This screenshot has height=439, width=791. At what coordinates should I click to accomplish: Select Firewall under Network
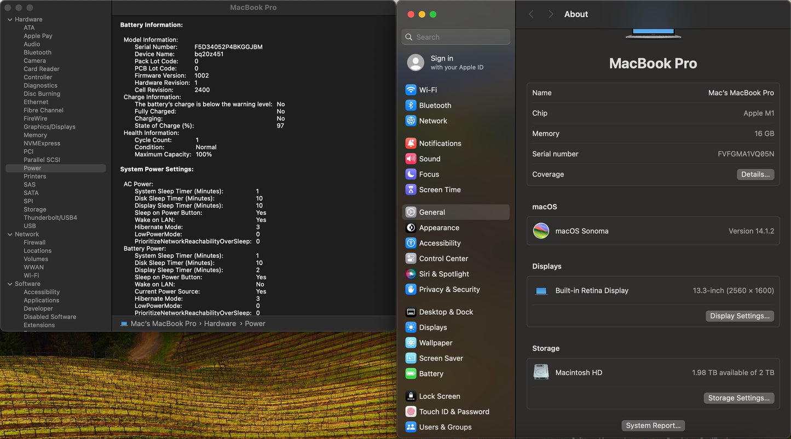pos(34,243)
